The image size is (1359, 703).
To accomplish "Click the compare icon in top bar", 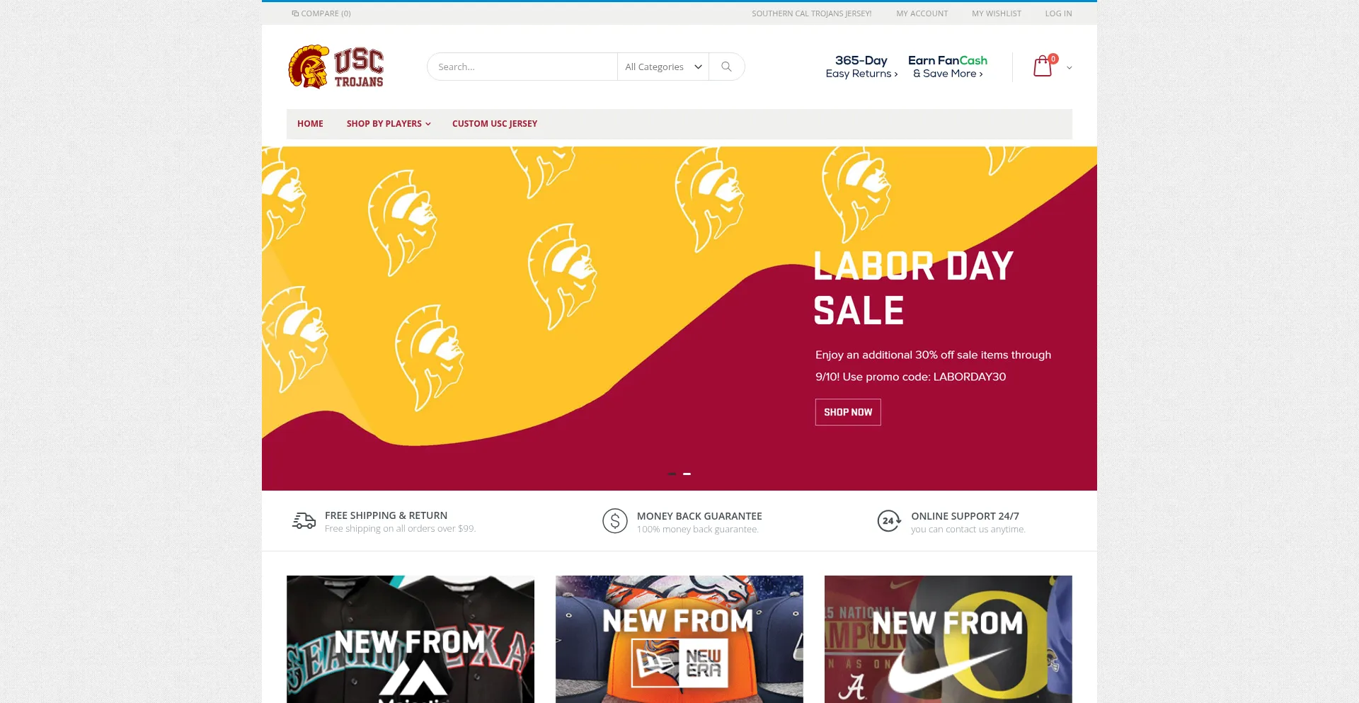I will point(295,13).
